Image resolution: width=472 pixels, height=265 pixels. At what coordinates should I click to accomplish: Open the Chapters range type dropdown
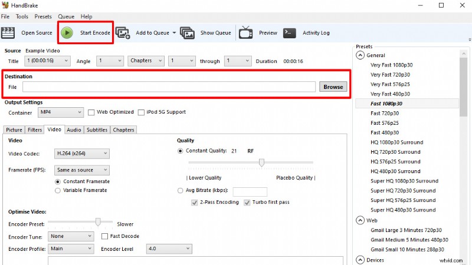coord(146,61)
